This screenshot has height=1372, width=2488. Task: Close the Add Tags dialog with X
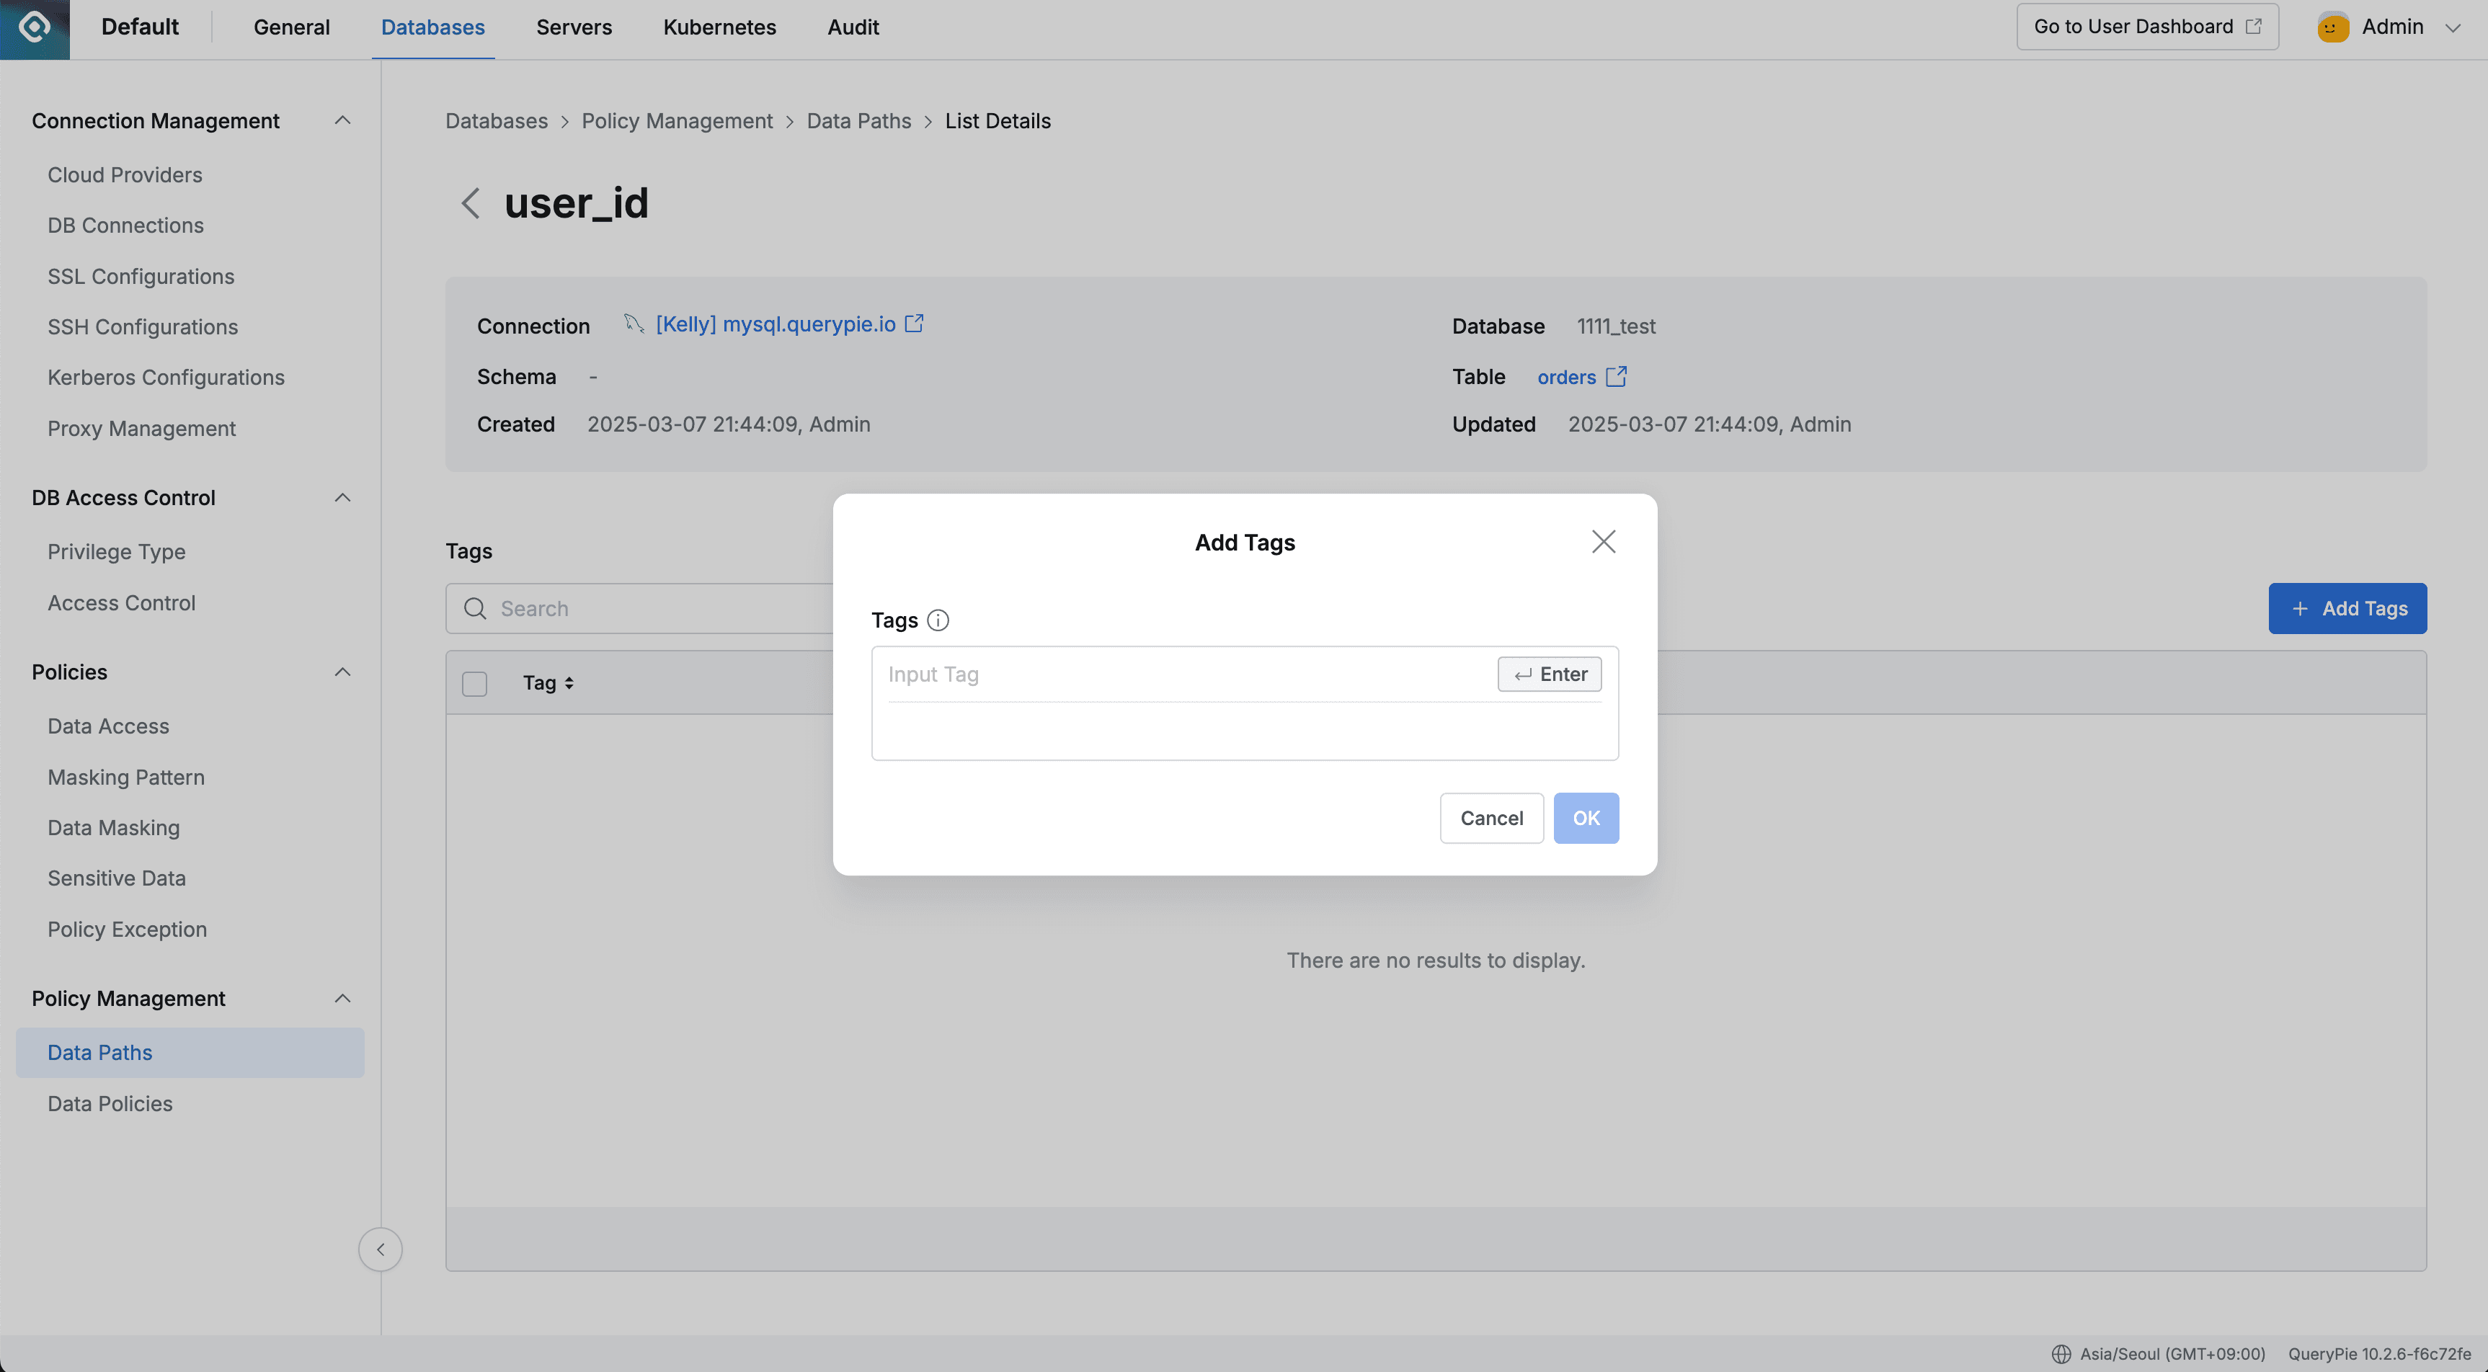point(1604,542)
